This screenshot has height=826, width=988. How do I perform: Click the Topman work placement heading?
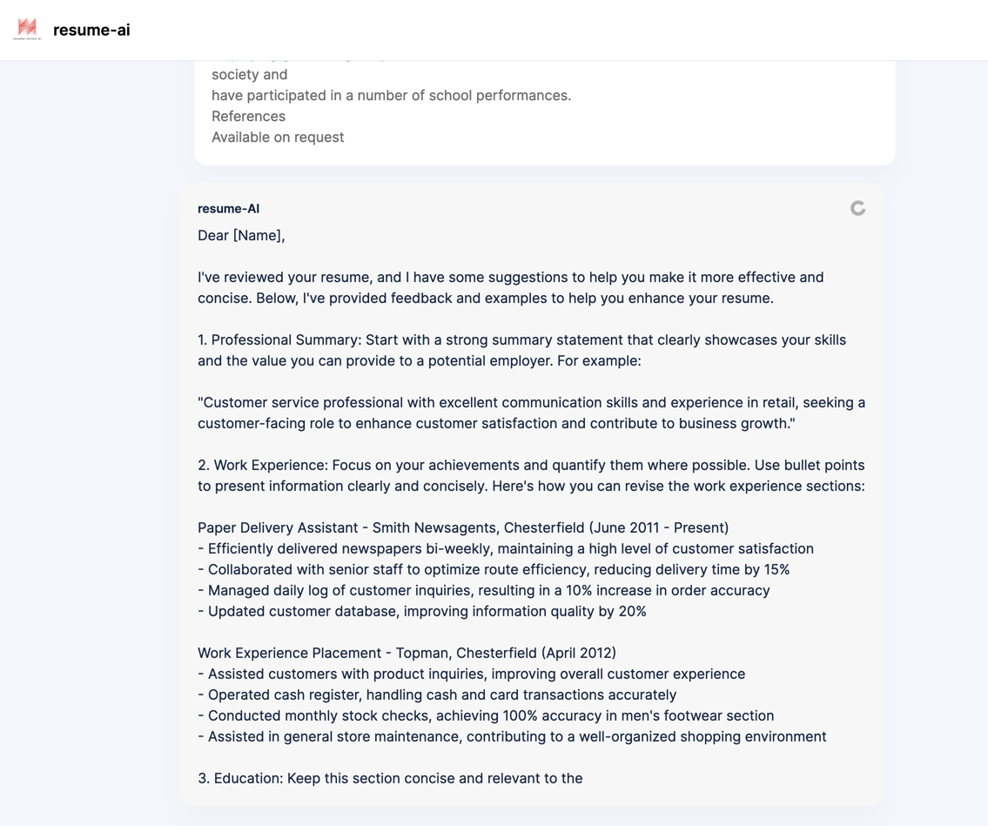[x=407, y=652]
